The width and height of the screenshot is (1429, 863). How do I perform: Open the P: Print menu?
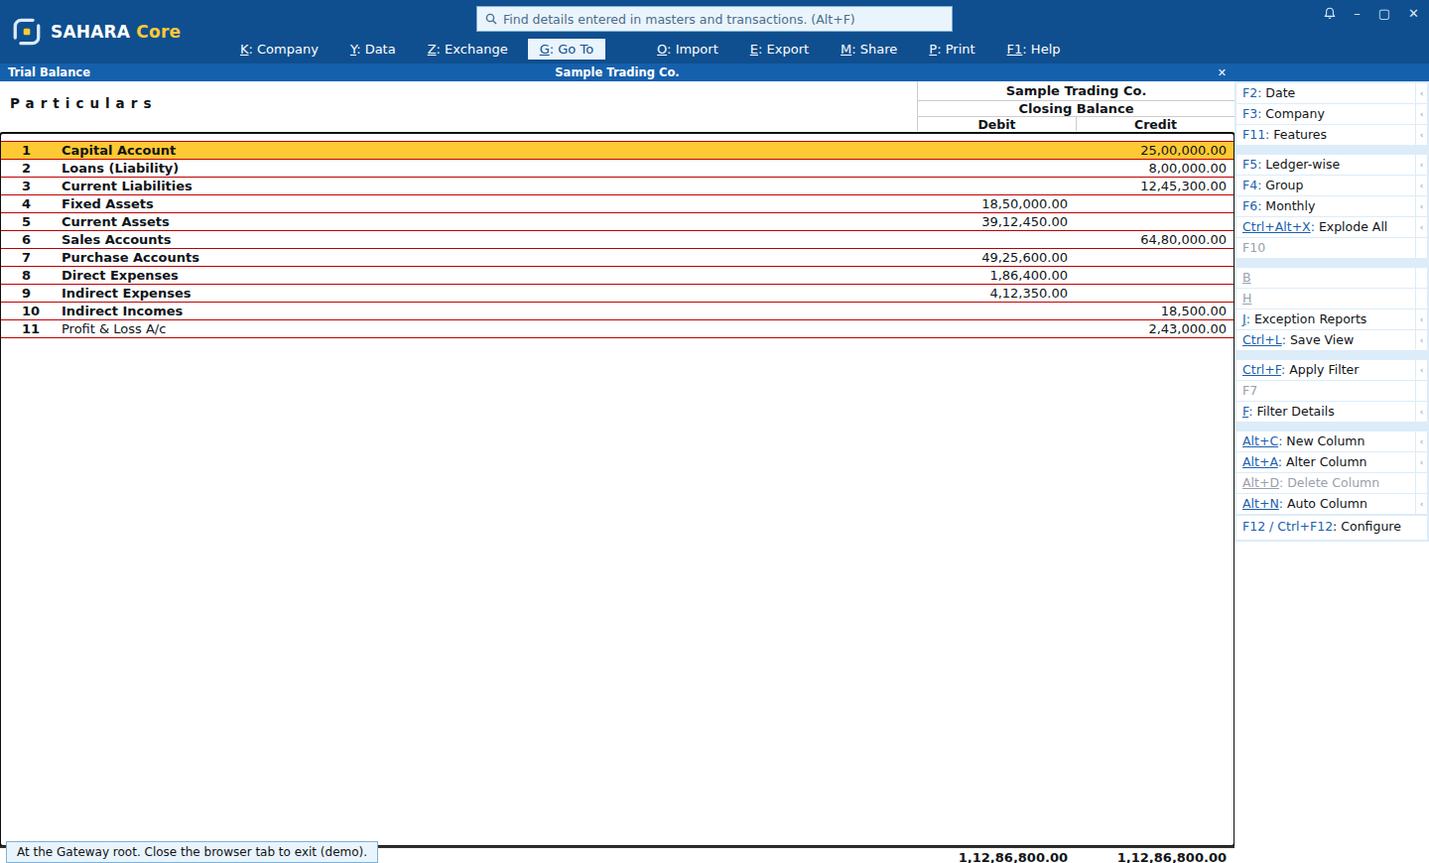tap(952, 50)
